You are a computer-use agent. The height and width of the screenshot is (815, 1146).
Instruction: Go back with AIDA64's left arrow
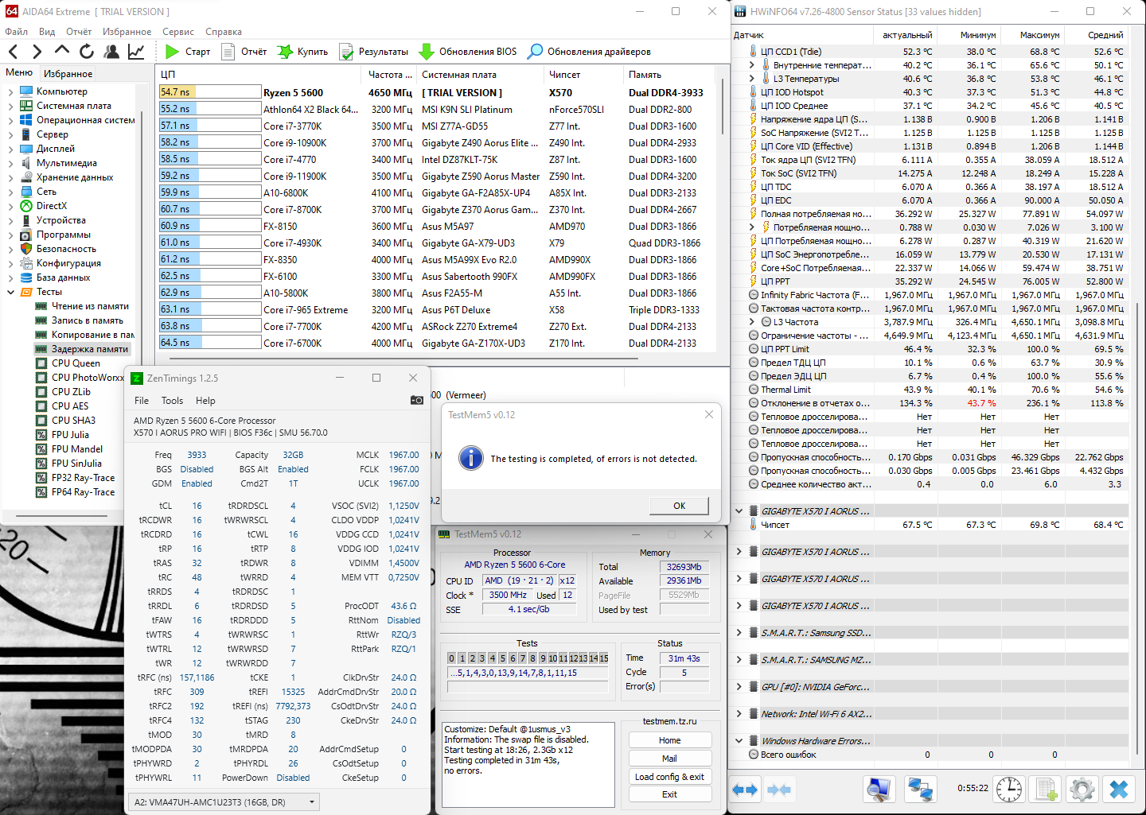click(14, 52)
